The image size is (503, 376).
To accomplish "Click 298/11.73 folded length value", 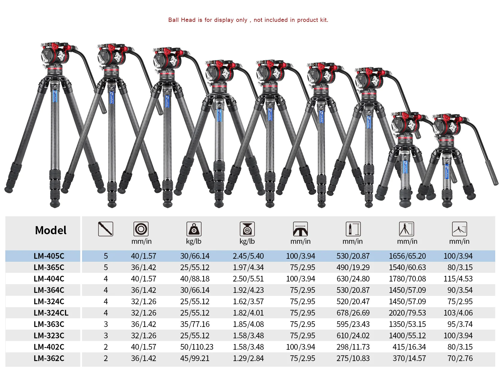I will coord(353,347).
